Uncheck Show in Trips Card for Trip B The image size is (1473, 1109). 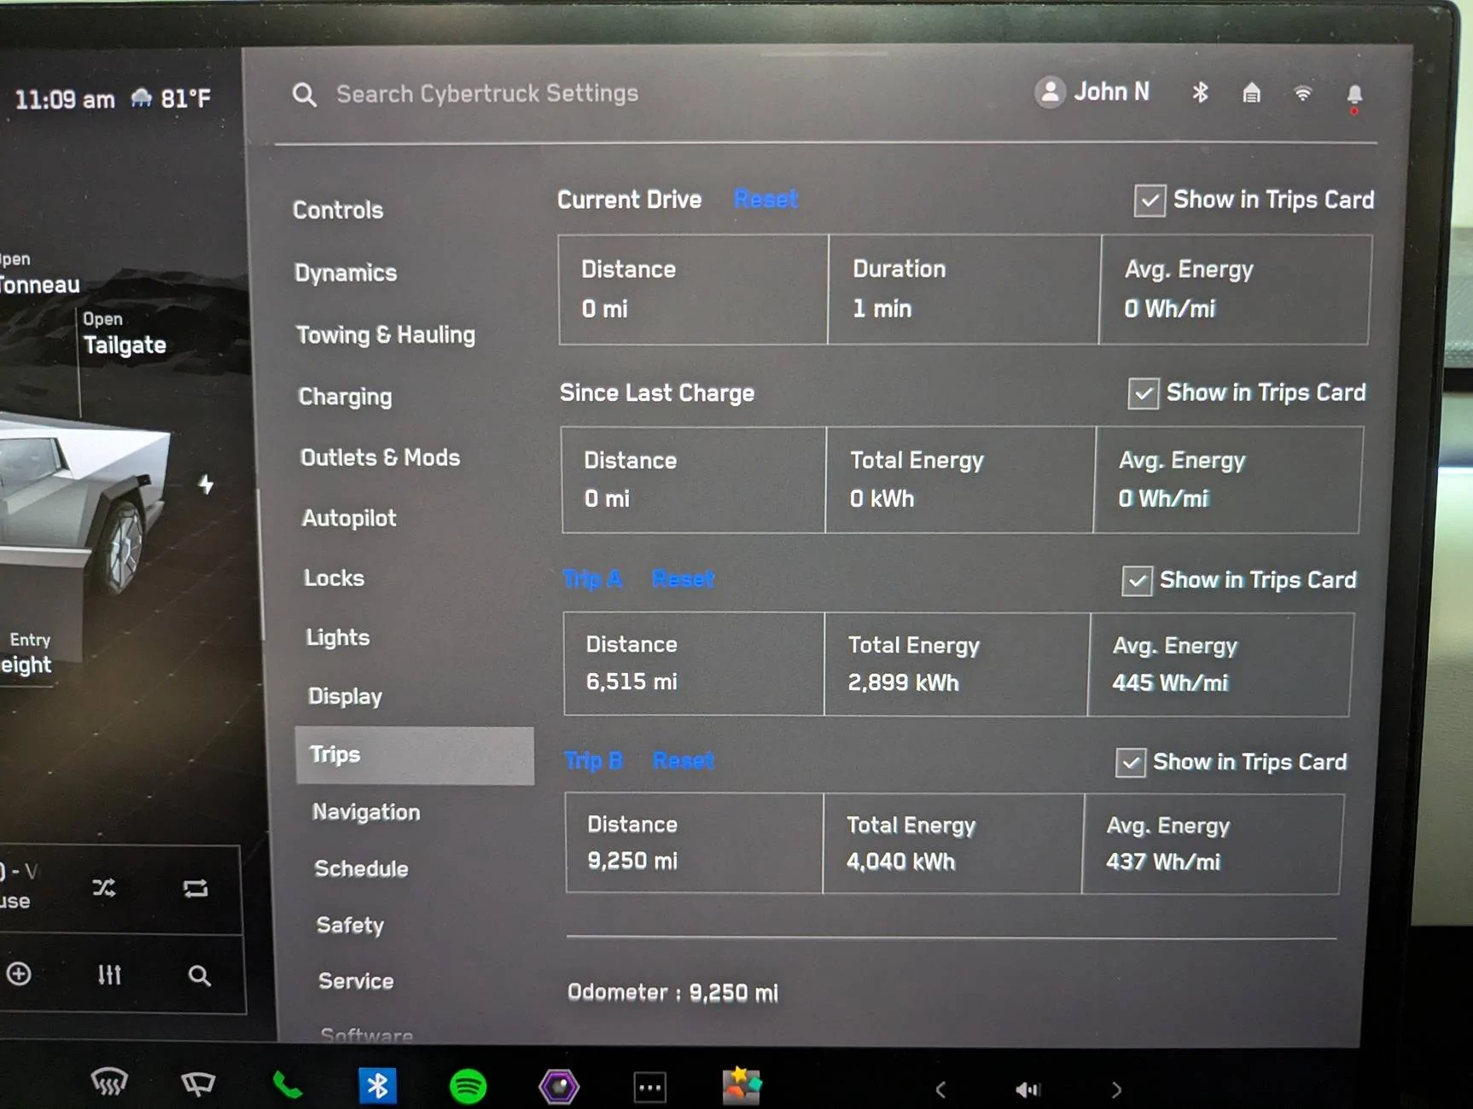pos(1131,763)
